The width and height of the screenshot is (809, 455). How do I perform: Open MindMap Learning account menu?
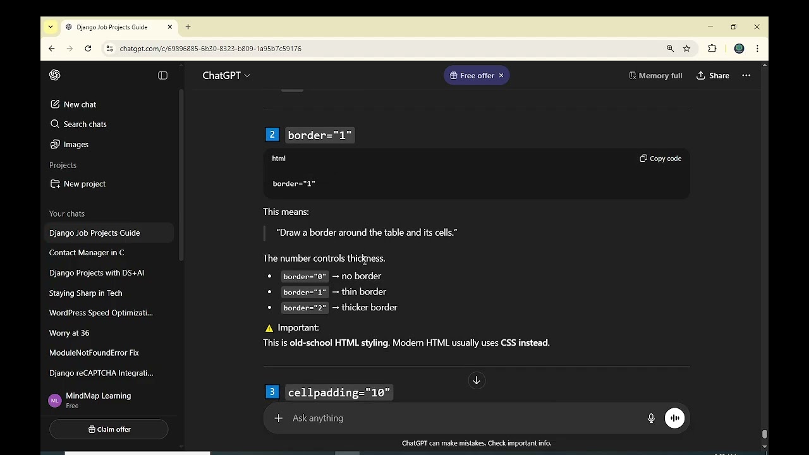point(109,401)
